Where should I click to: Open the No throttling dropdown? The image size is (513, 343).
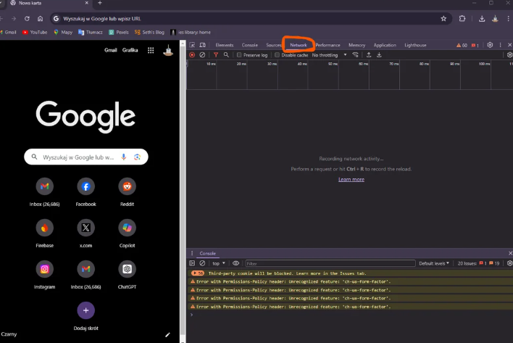point(329,55)
